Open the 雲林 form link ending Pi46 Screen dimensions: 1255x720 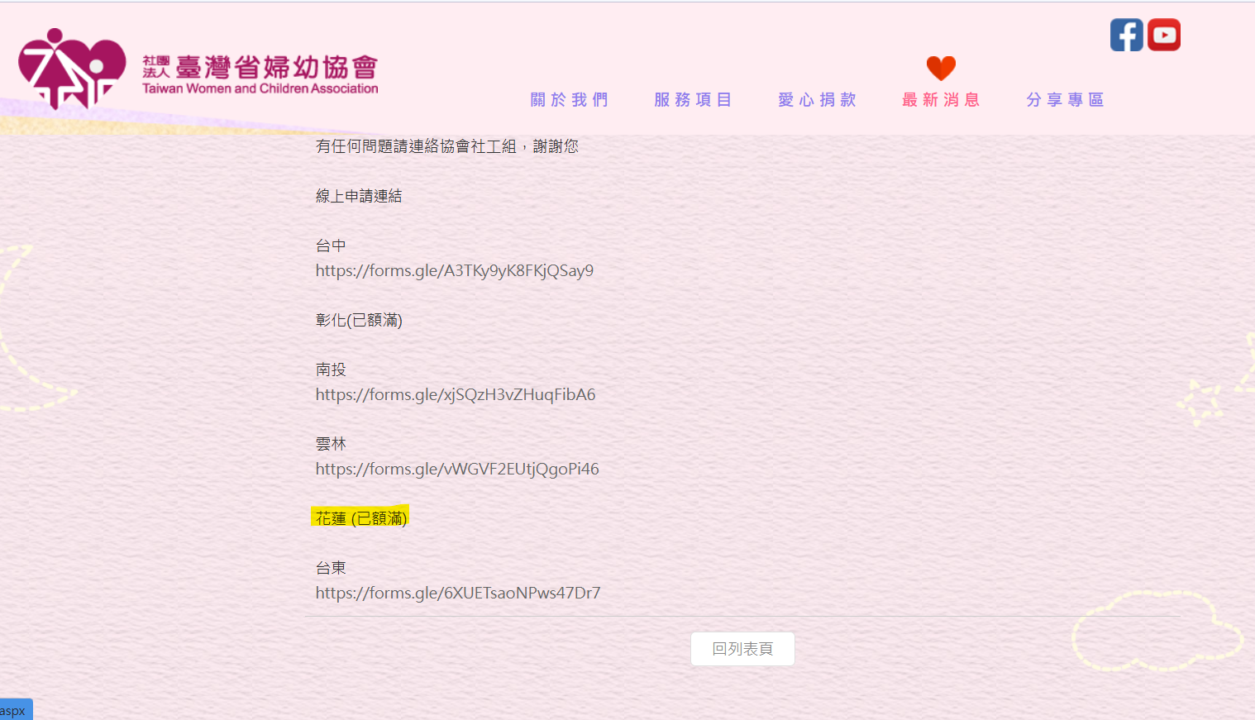click(457, 469)
